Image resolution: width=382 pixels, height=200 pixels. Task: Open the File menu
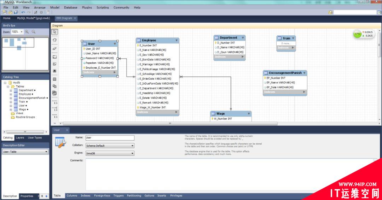pos(6,7)
